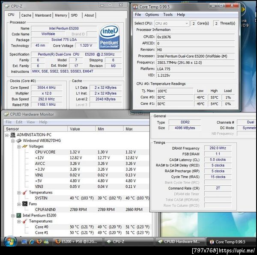Switch to the About tab in CPU-Z

(89, 15)
